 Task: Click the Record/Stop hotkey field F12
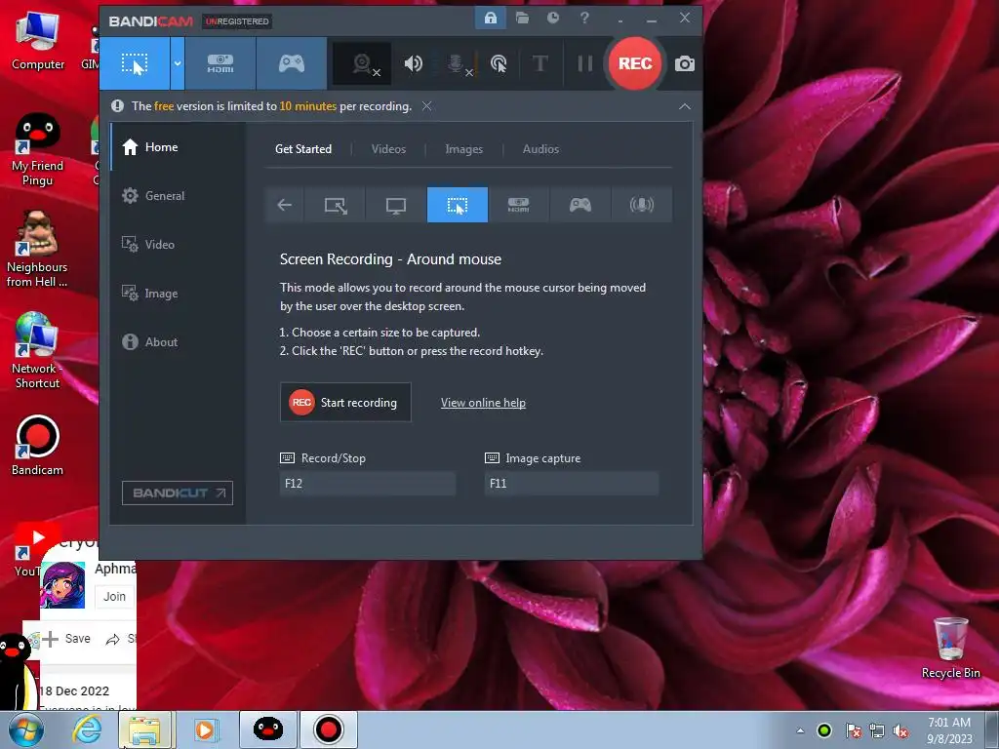368,484
